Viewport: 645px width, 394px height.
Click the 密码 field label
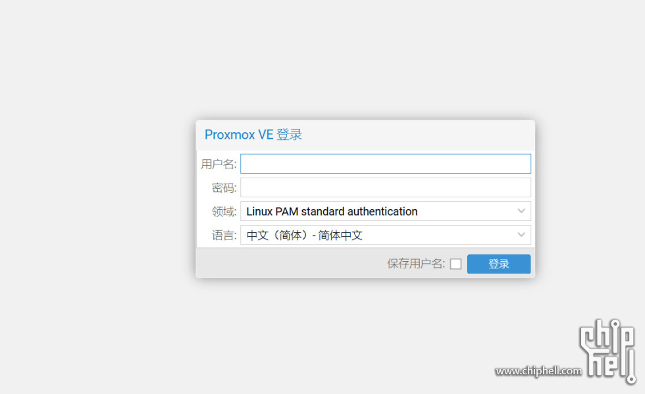[224, 188]
